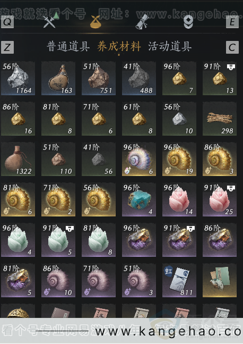Click the Q previous-category key button
The image size is (243, 344).
tap(7, 22)
